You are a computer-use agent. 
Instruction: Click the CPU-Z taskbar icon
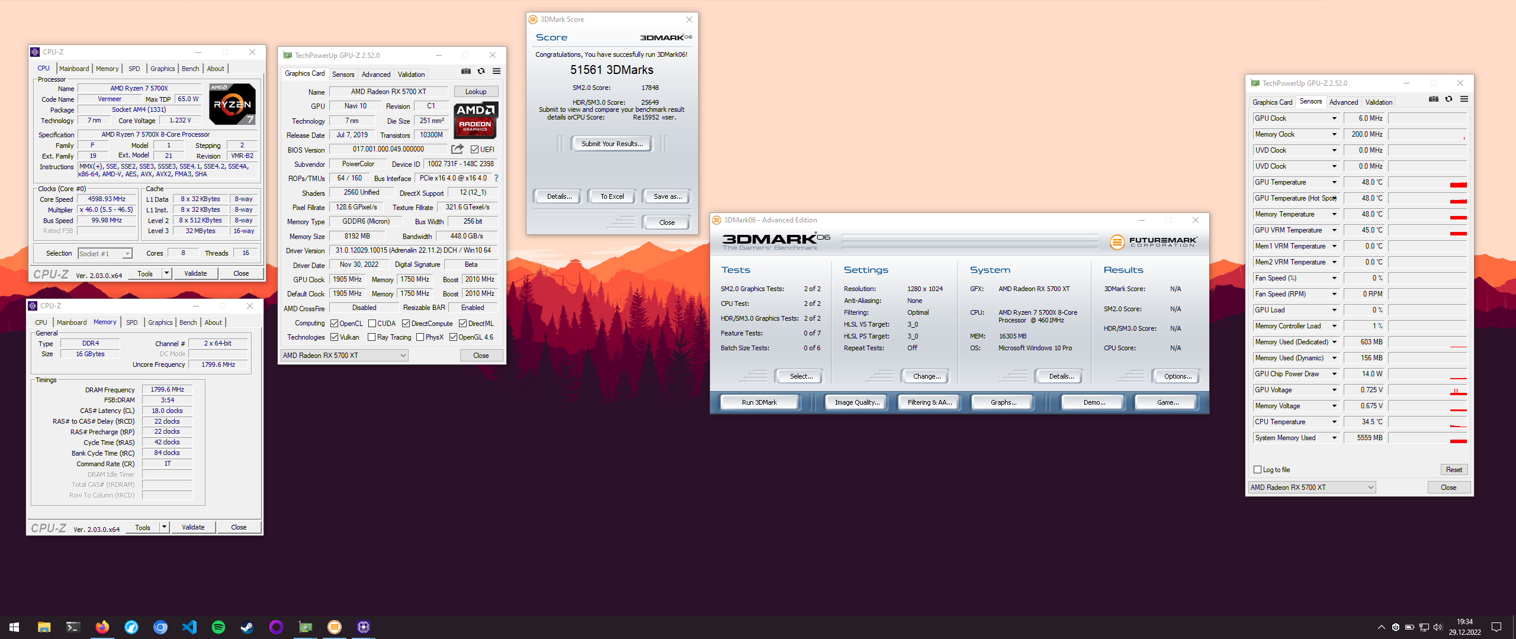click(x=363, y=627)
